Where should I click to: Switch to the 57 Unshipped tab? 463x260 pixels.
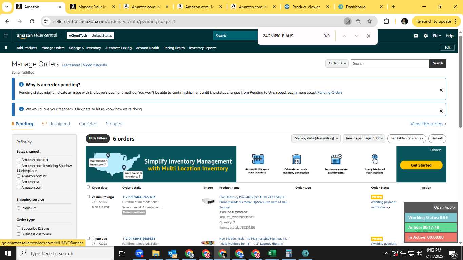pos(56,124)
